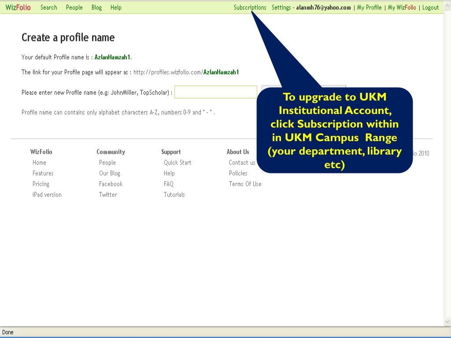Click the WizFolio logo in header
This screenshot has width=451, height=338.
[x=18, y=7]
